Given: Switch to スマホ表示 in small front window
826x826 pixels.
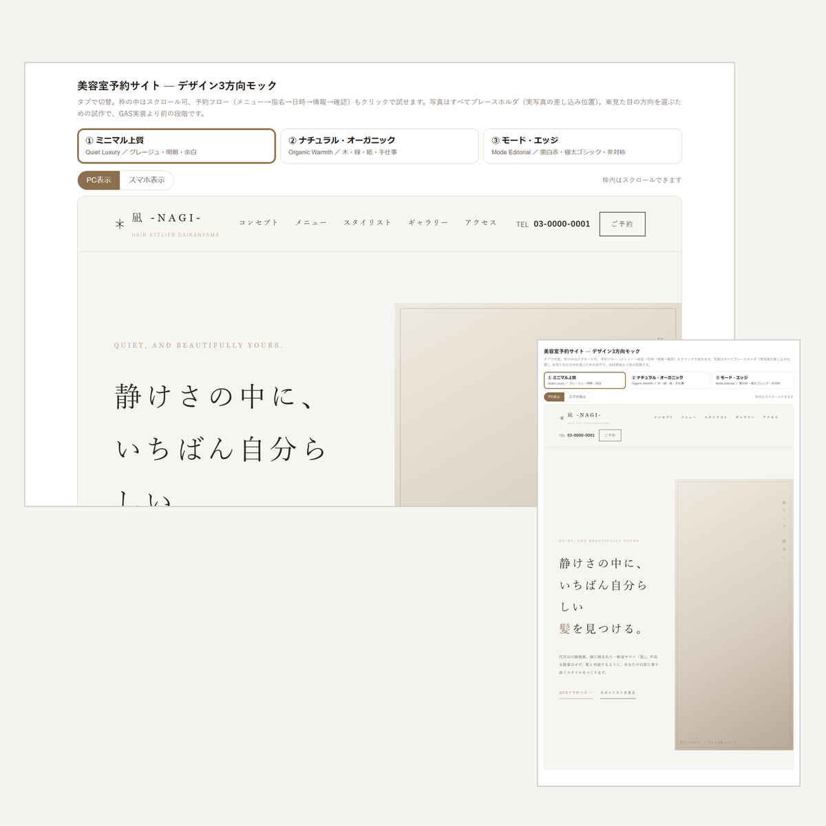Looking at the screenshot, I should click(577, 396).
